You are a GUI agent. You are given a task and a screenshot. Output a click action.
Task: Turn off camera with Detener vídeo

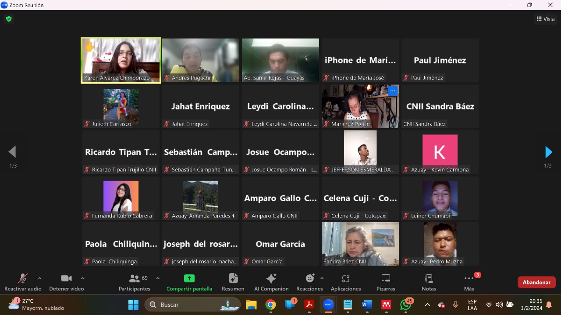(x=66, y=282)
